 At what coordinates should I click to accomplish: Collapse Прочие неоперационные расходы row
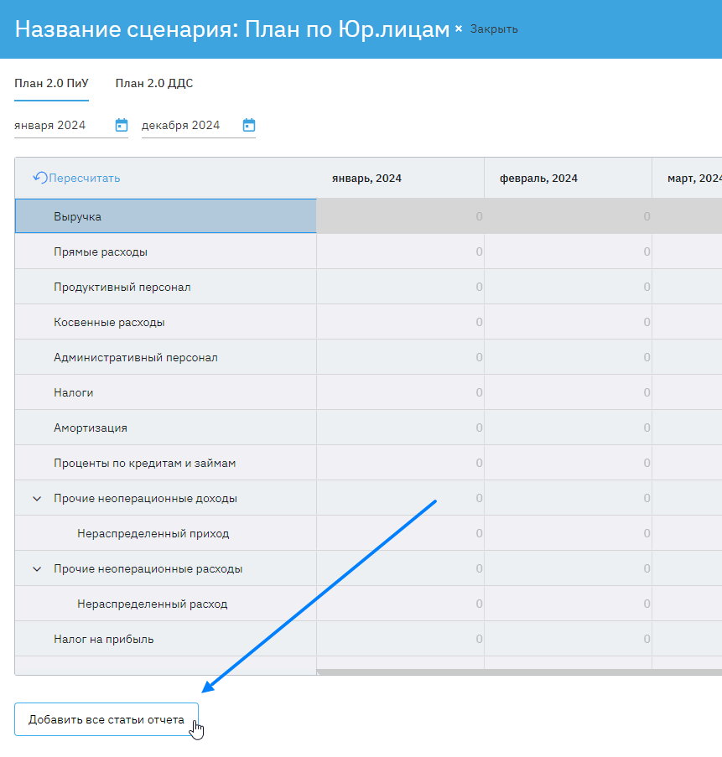(x=37, y=569)
